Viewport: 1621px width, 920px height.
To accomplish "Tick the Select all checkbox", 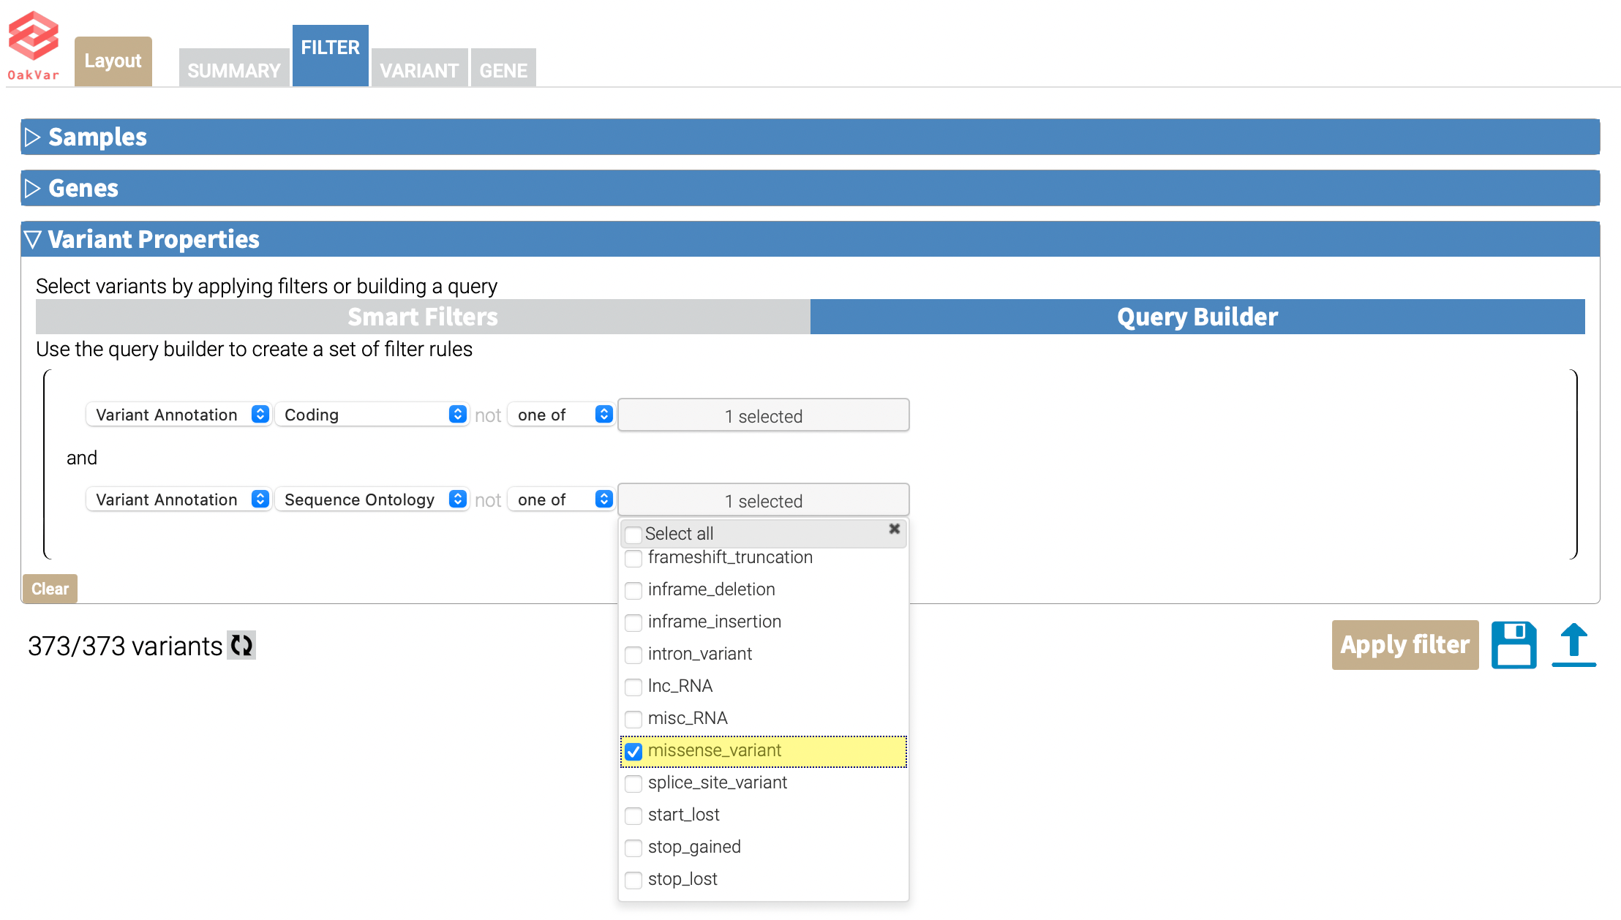I will coord(634,535).
